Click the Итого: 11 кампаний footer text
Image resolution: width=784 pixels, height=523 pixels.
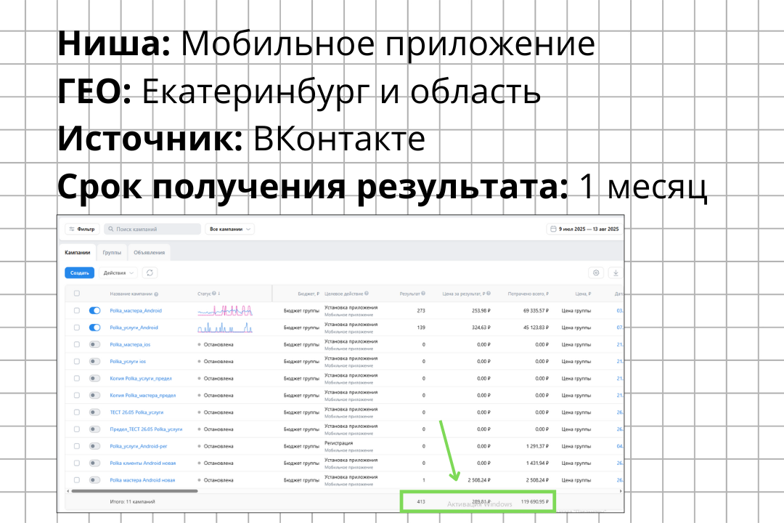tap(133, 501)
